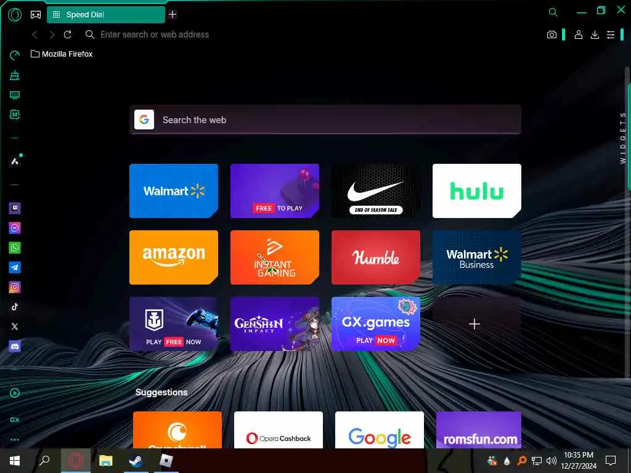Open the Google suggestion tile
Image resolution: width=631 pixels, height=473 pixels.
click(380, 429)
